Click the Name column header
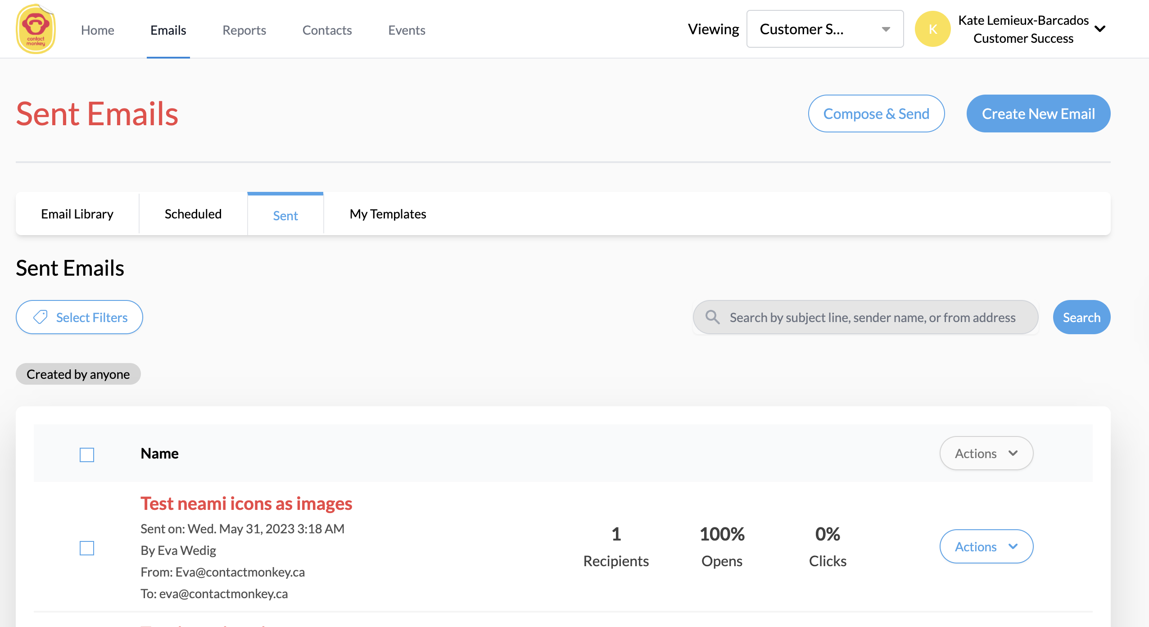The image size is (1149, 627). tap(159, 453)
